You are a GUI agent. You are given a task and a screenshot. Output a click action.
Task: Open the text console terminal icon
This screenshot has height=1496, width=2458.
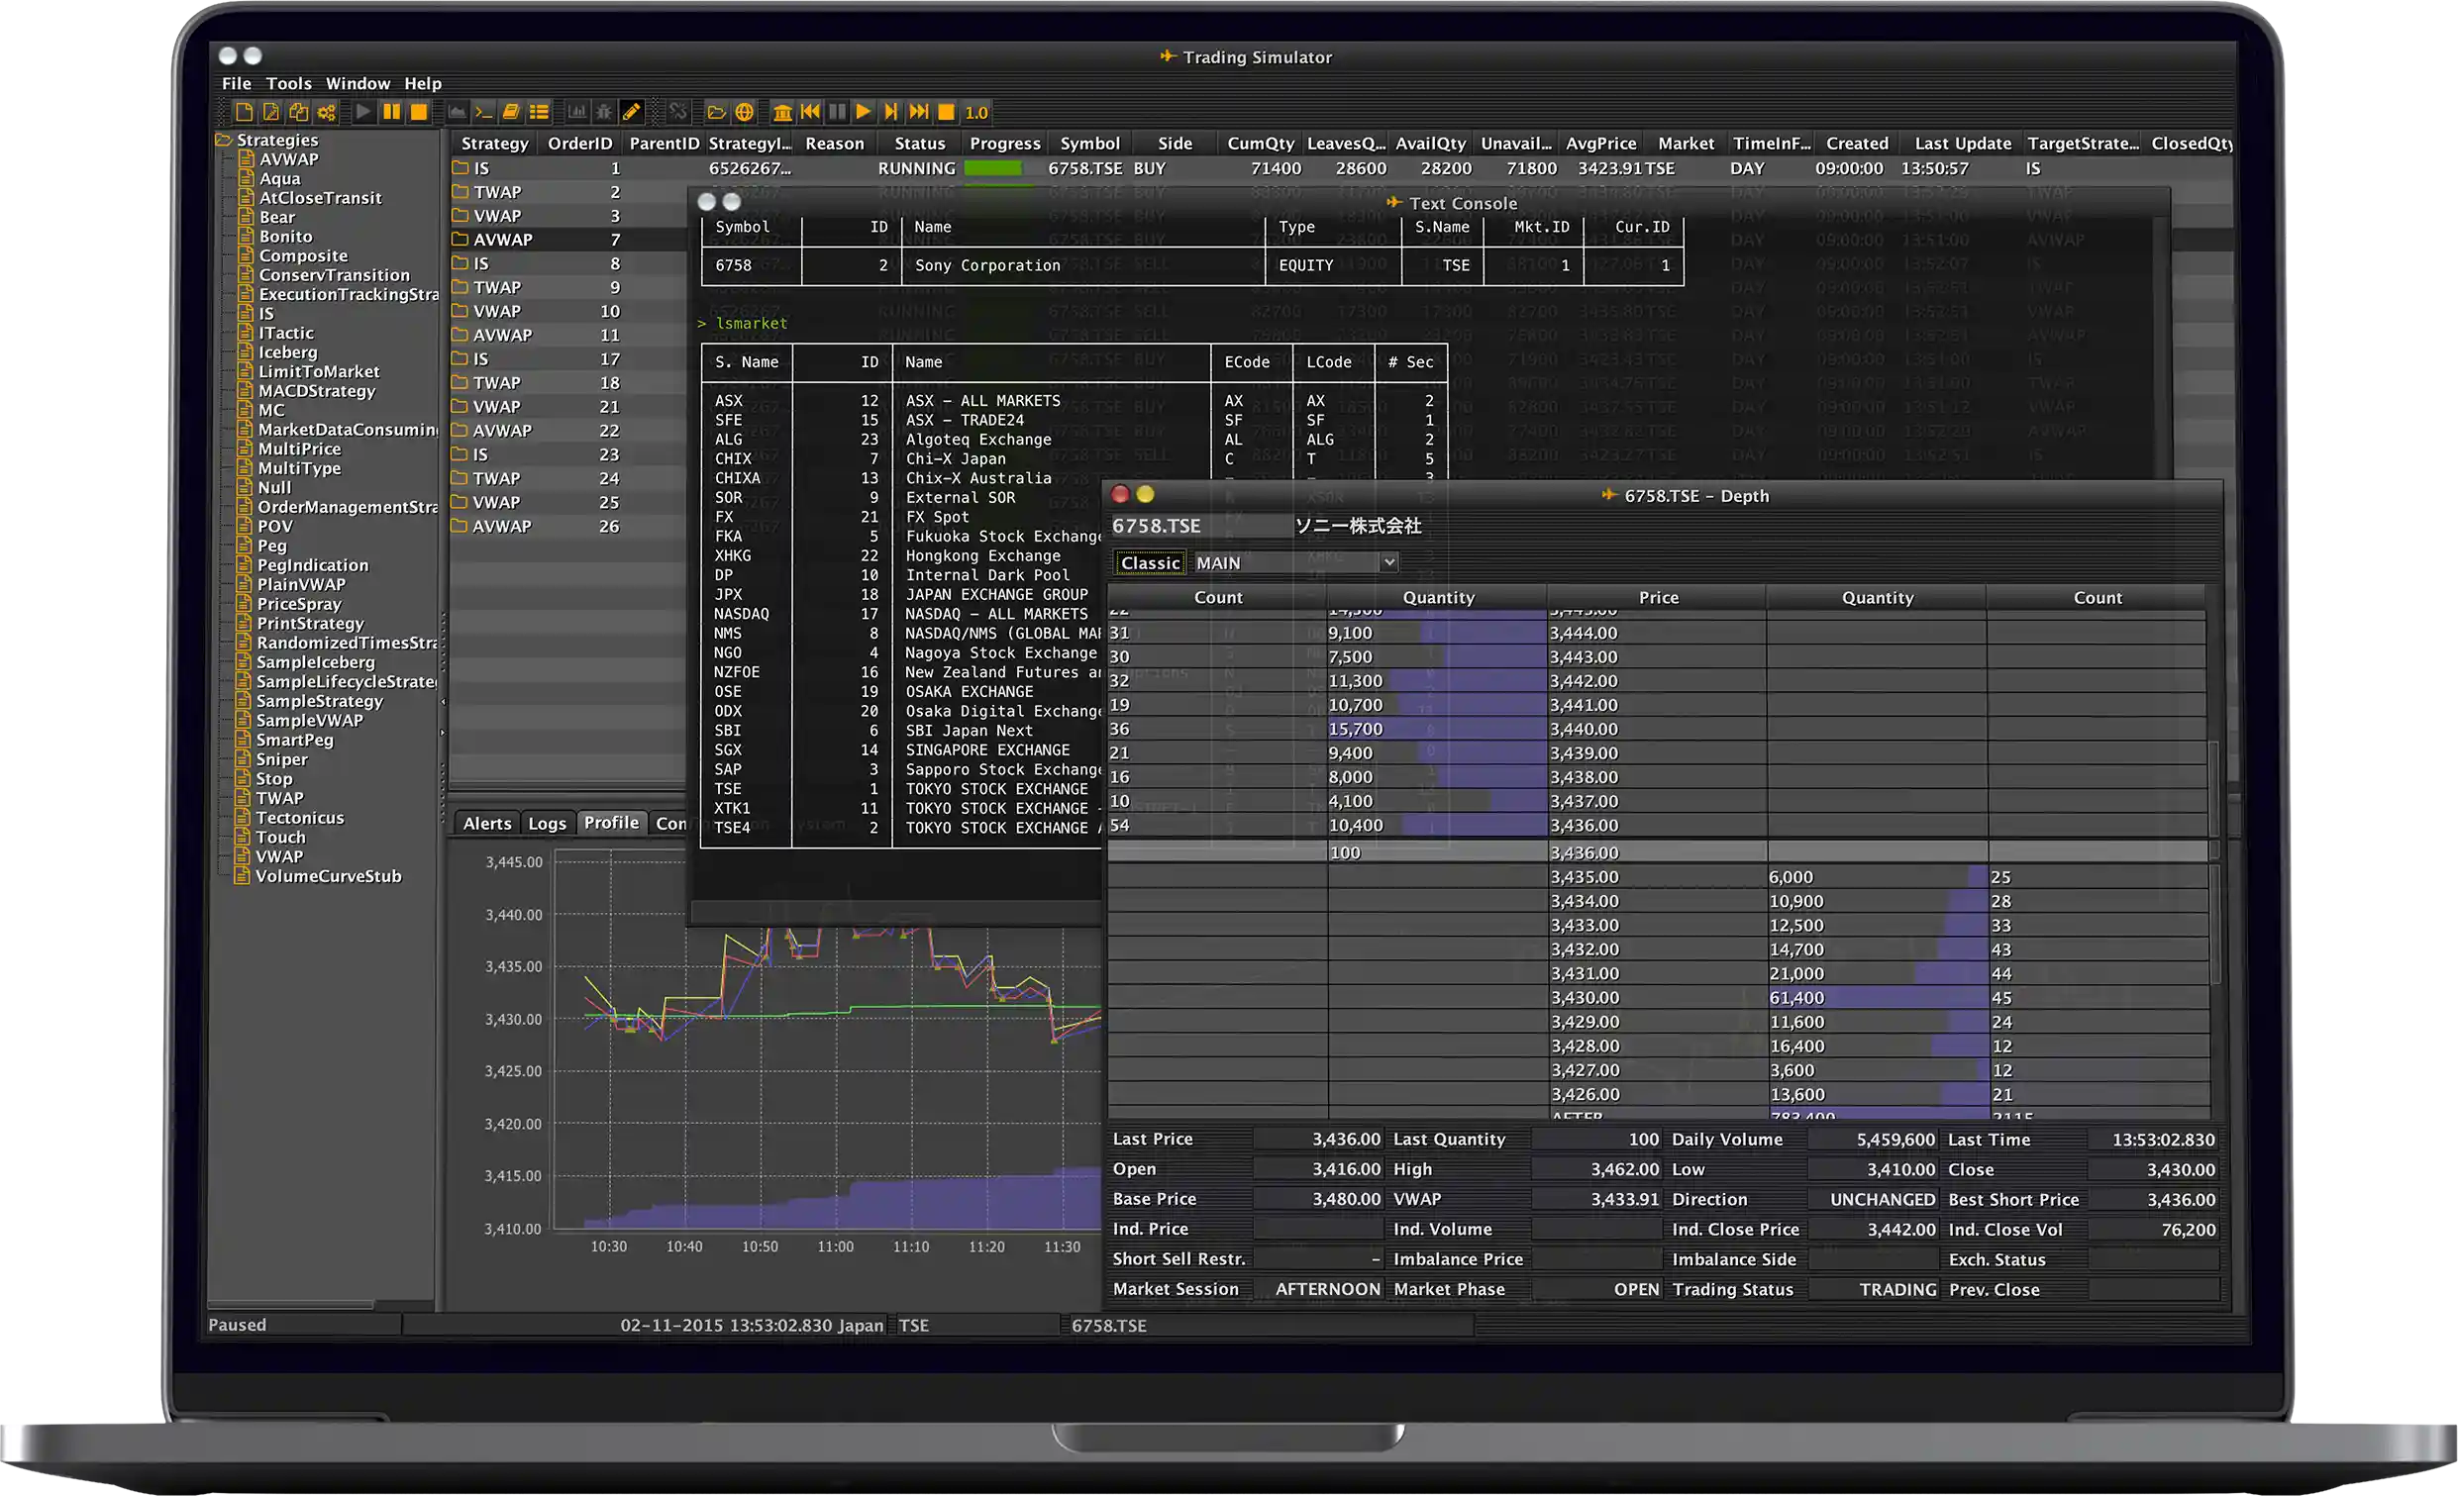point(484,112)
